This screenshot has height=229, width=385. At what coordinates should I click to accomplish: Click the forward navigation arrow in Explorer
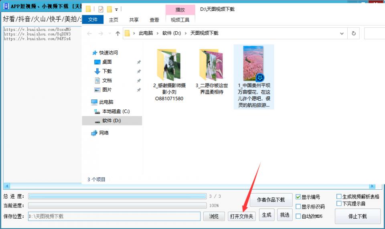(x=101, y=33)
